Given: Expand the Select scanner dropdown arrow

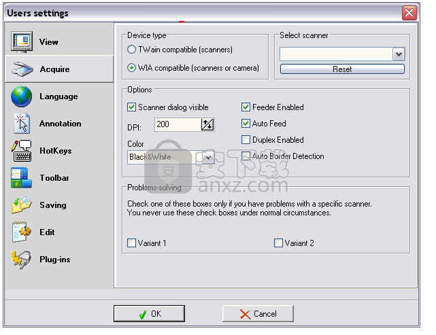Looking at the screenshot, I should (399, 54).
